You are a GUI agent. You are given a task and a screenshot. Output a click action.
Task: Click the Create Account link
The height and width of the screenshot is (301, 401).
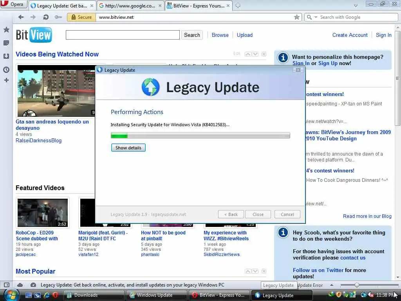point(350,35)
